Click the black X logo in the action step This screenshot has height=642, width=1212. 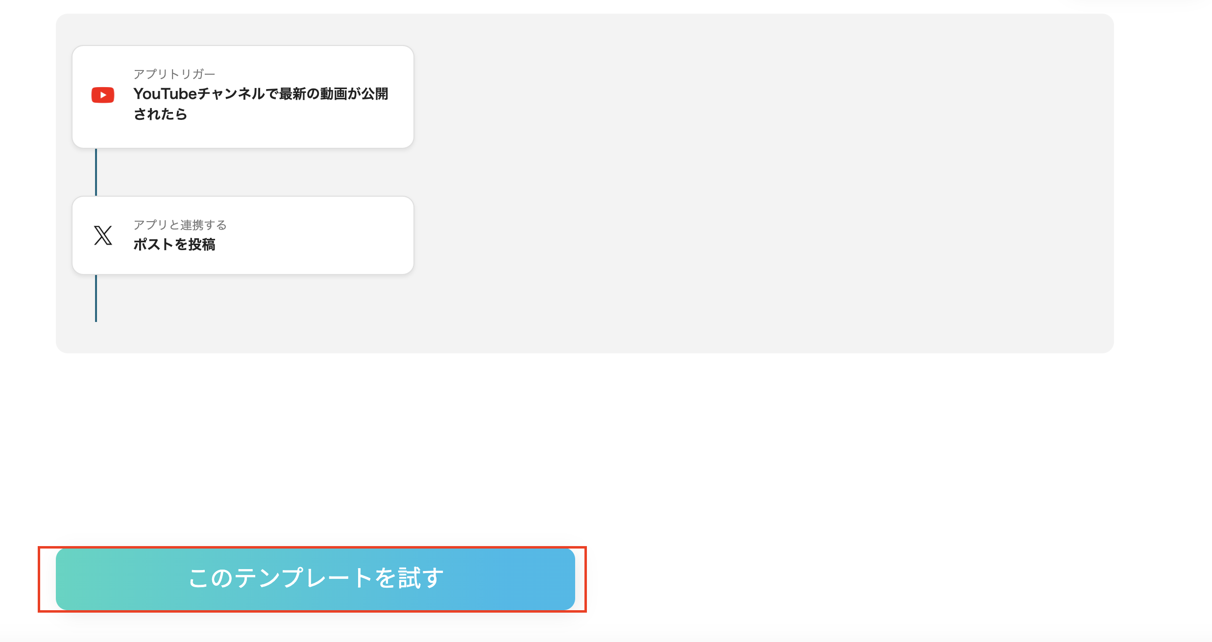coord(102,235)
